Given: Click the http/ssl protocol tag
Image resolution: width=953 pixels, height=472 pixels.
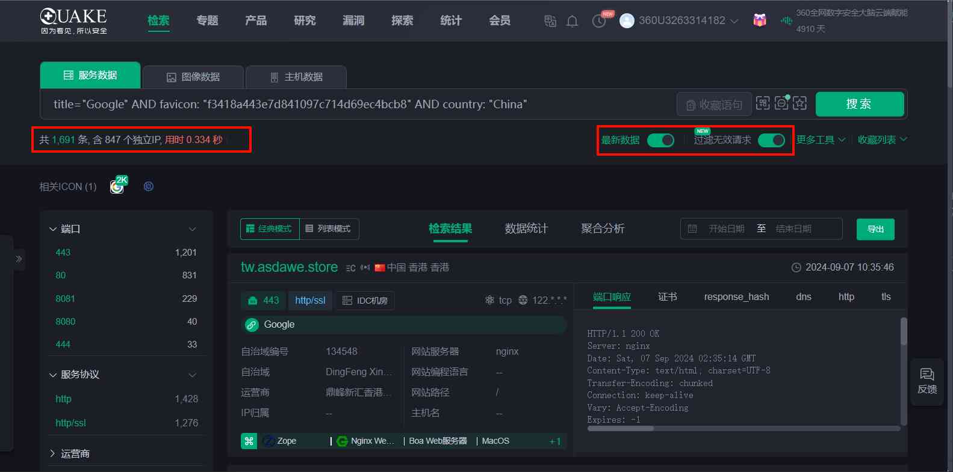Looking at the screenshot, I should tap(310, 300).
